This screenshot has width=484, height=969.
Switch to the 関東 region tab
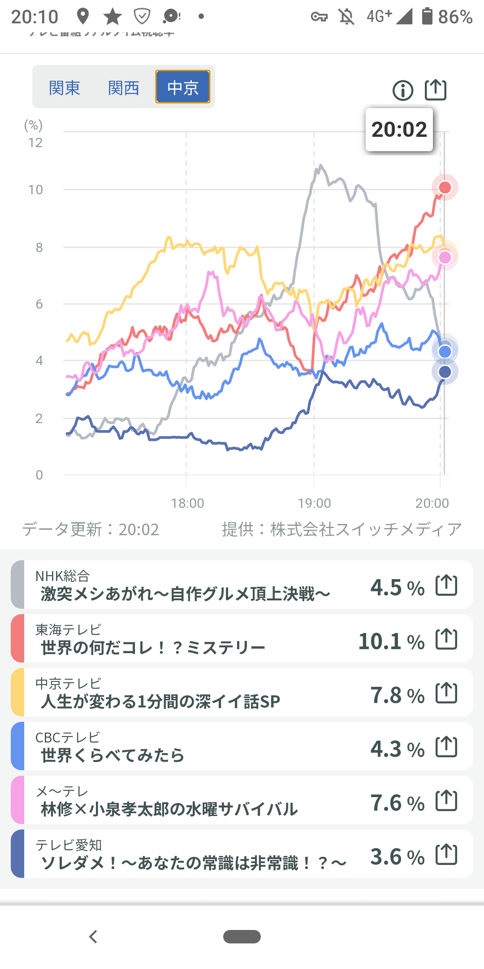pyautogui.click(x=65, y=87)
